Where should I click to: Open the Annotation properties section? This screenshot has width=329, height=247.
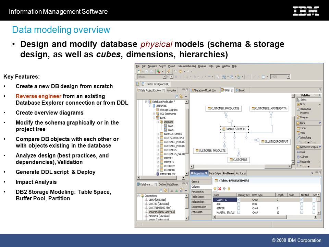(201, 212)
